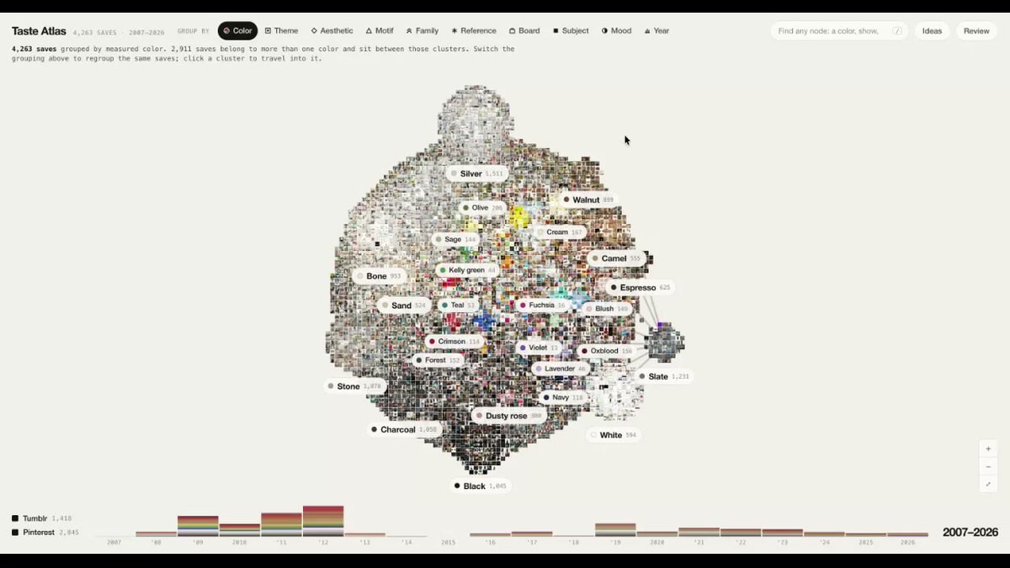The image size is (1010, 568).
Task: Click the Navy color dot
Action: [x=546, y=397]
